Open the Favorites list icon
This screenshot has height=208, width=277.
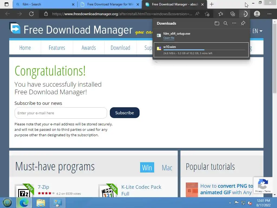click(x=221, y=14)
